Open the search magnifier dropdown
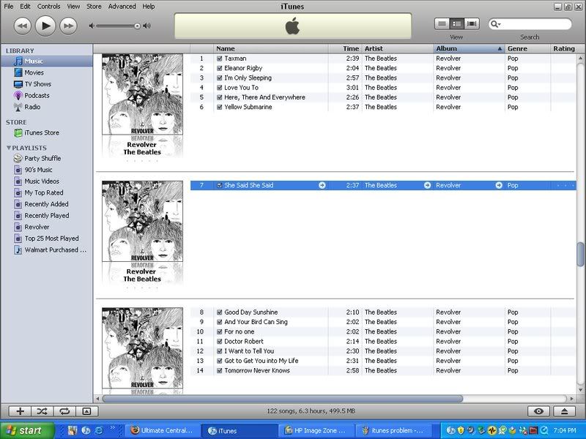Screen dimensions: 586x439 (496, 24)
